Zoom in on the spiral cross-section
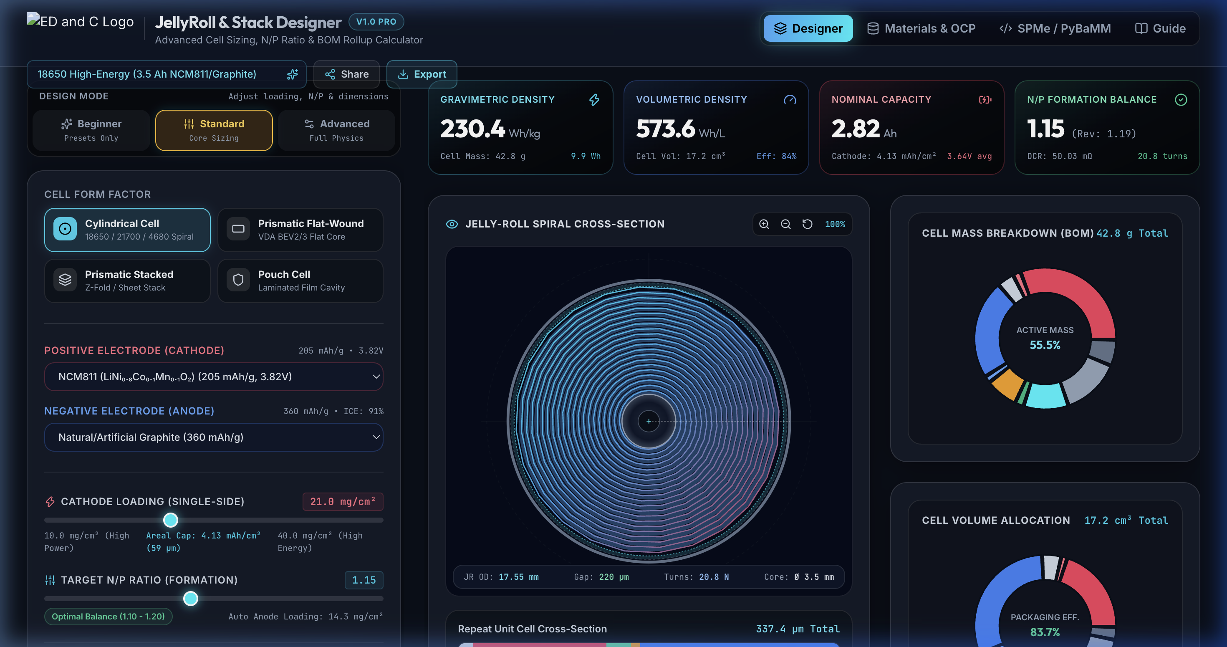The height and width of the screenshot is (647, 1227). pos(764,225)
